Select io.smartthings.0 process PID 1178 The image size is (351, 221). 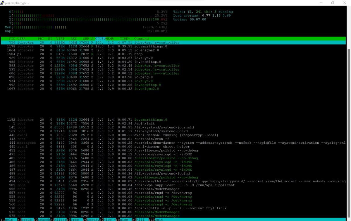pos(173,46)
